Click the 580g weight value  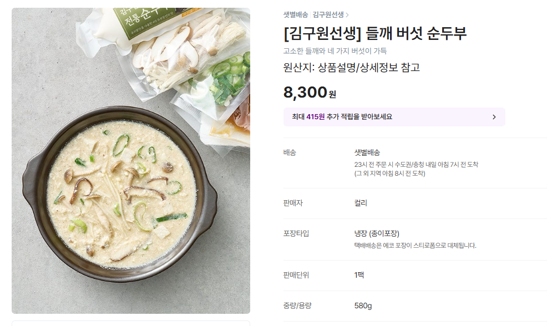click(363, 305)
